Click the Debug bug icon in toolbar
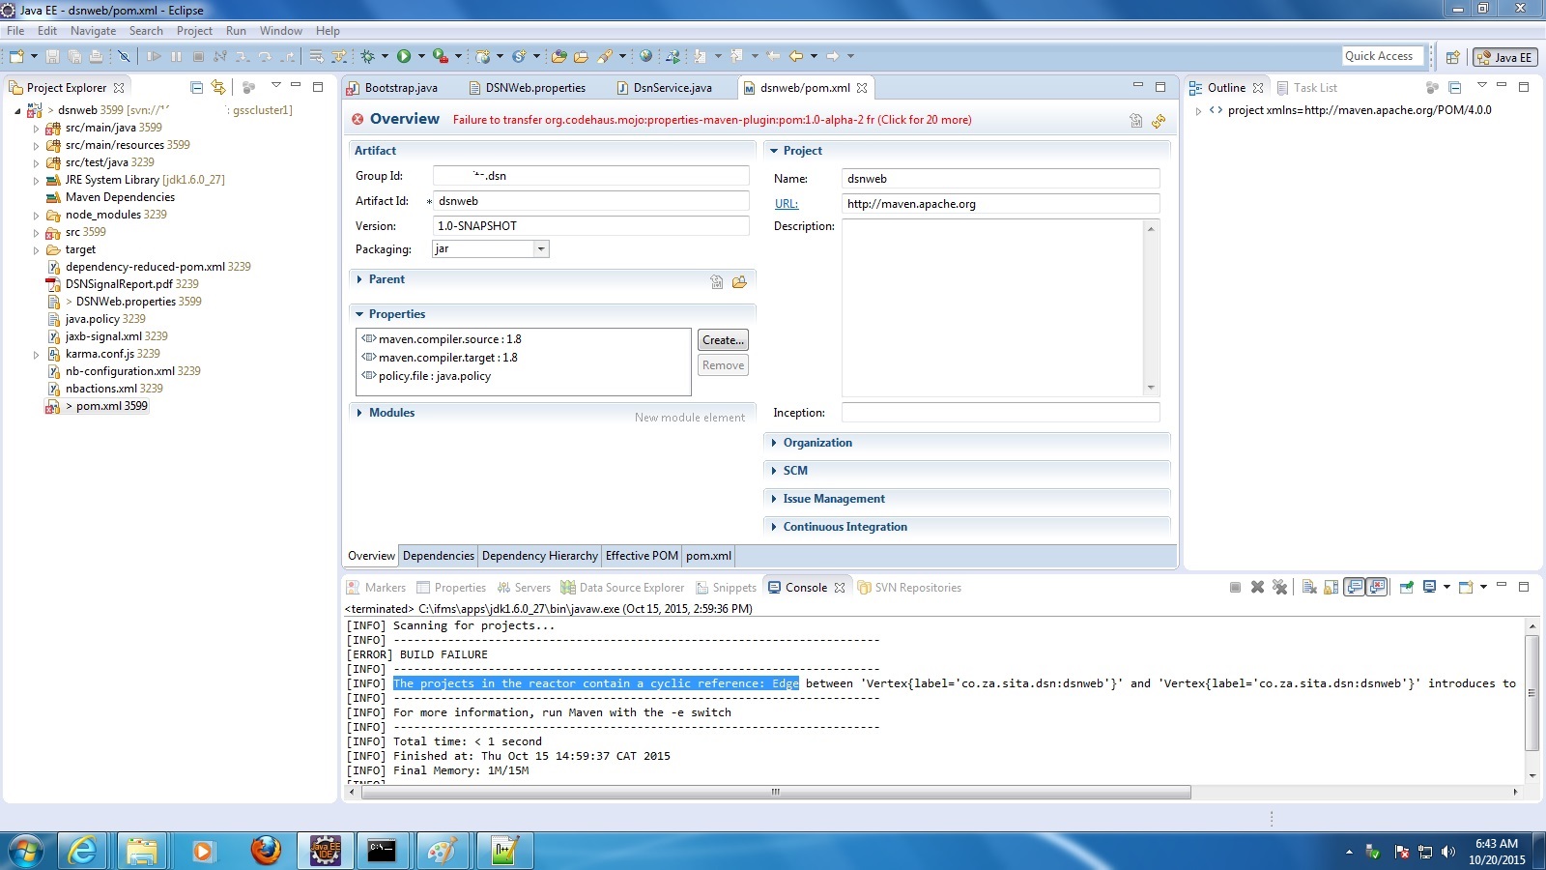Viewport: 1546px width, 870px height. 368,56
